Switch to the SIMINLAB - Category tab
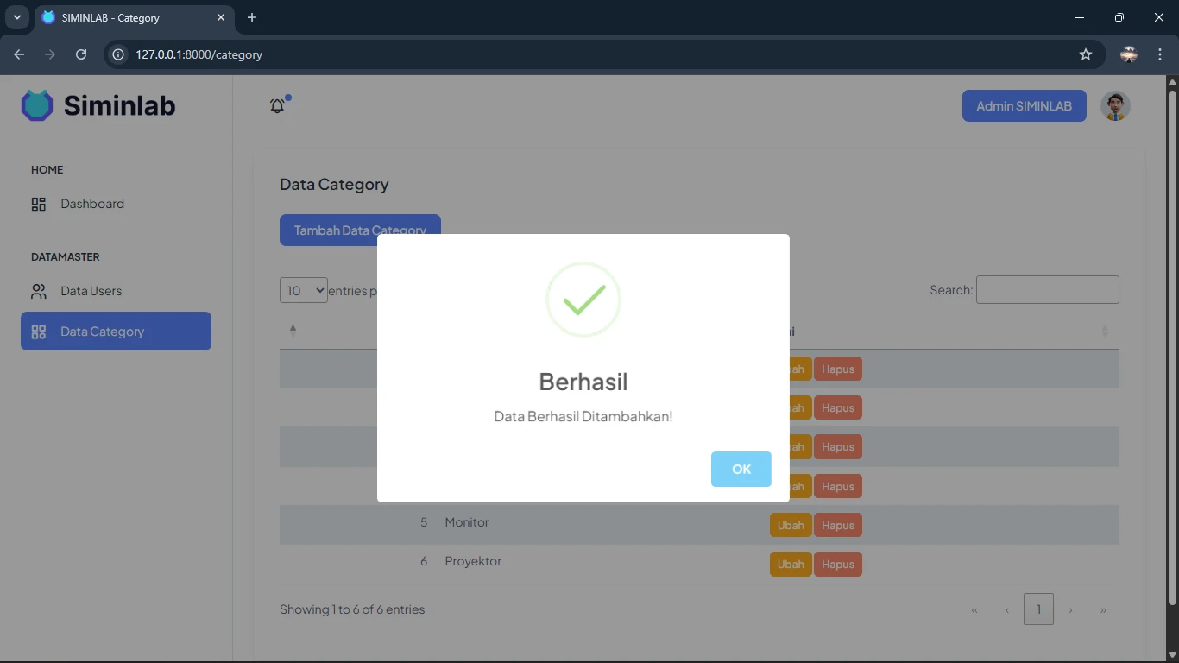This screenshot has width=1179, height=663. [129, 17]
